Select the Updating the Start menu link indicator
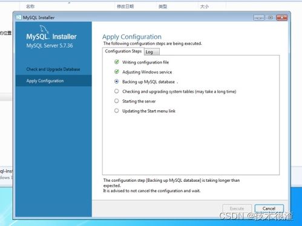 coord(117,110)
